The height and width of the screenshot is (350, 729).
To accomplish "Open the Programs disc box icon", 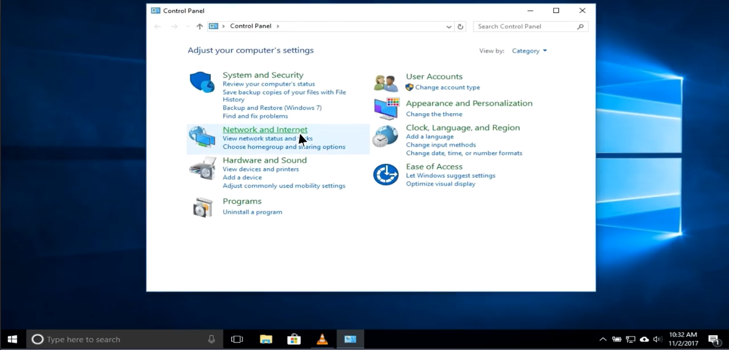I will click(202, 207).
